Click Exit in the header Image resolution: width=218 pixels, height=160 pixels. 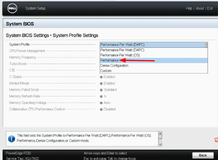point(210,8)
